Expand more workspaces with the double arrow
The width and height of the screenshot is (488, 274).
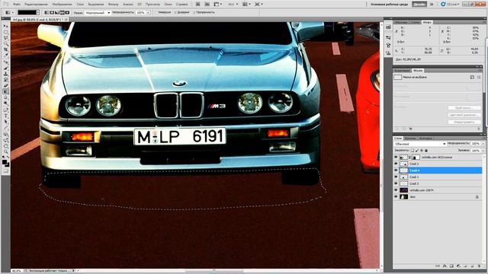coord(432,5)
